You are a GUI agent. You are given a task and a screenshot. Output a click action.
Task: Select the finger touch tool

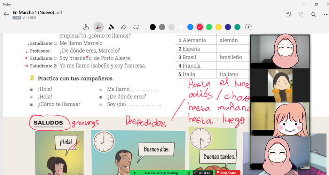[86, 27]
